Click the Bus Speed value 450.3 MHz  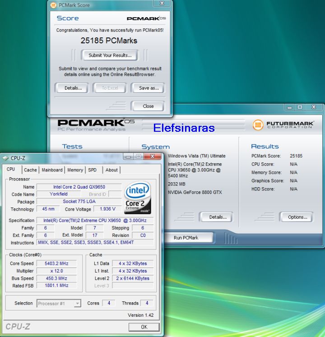pyautogui.click(x=56, y=278)
